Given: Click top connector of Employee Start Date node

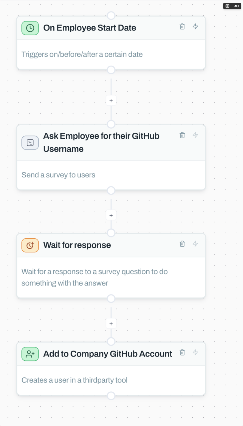Looking at the screenshot, I should tap(111, 16).
